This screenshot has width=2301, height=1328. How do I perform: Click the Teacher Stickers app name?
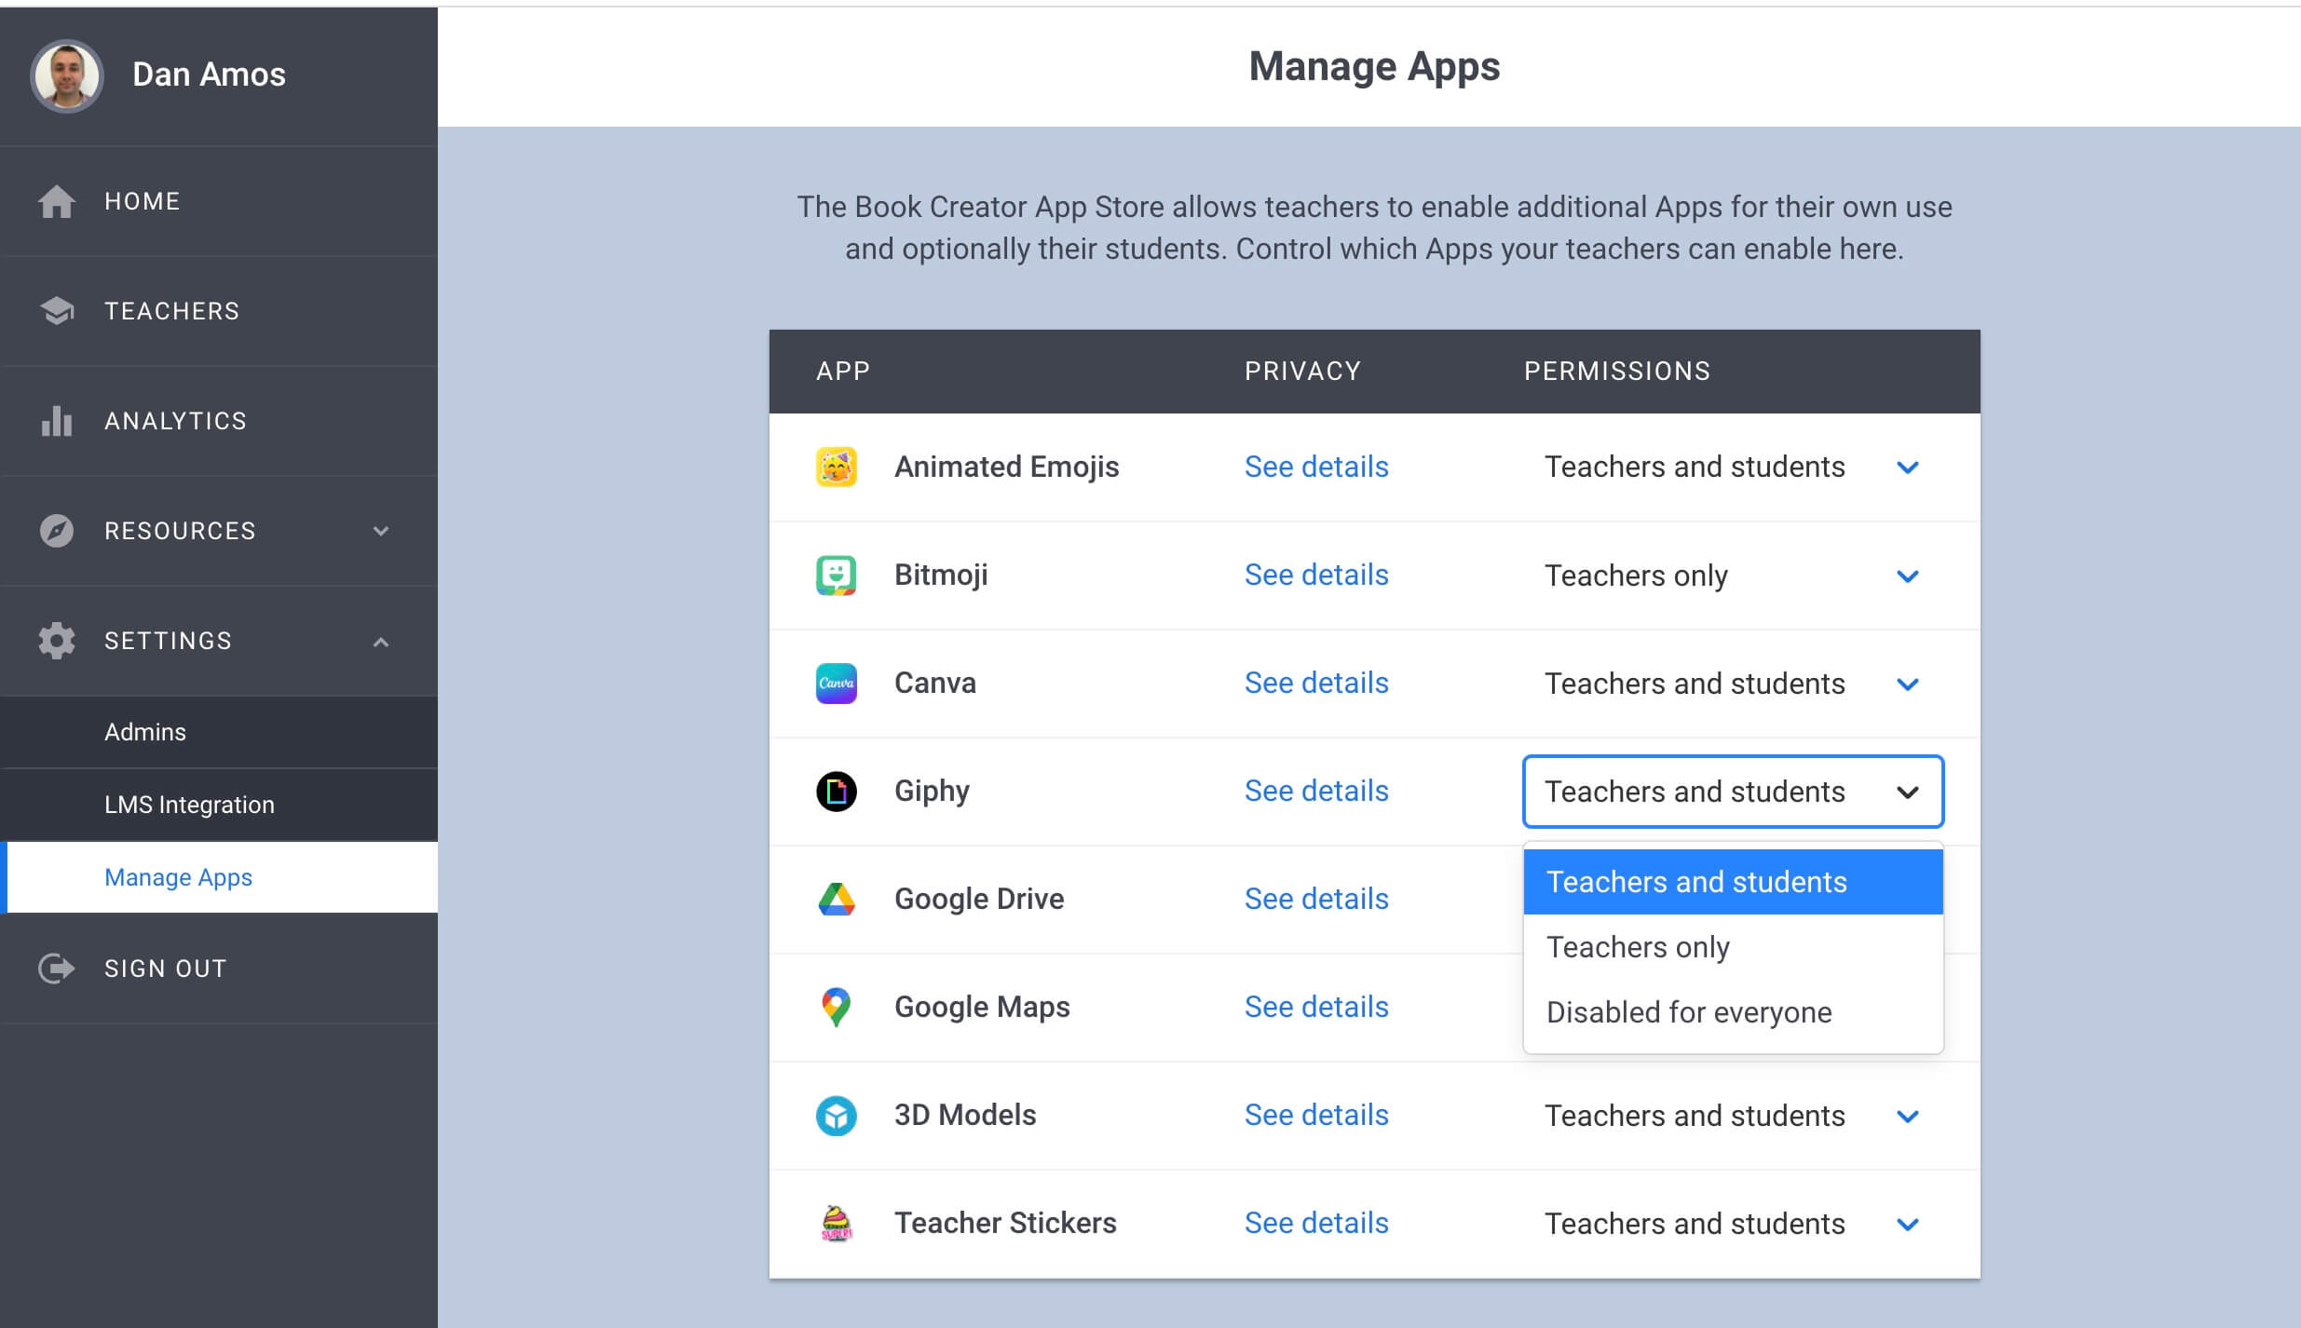pyautogui.click(x=1005, y=1223)
